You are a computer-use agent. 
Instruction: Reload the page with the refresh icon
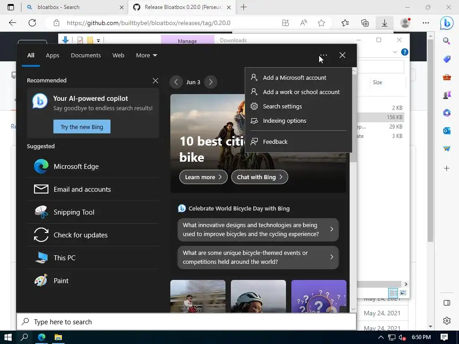[32, 23]
